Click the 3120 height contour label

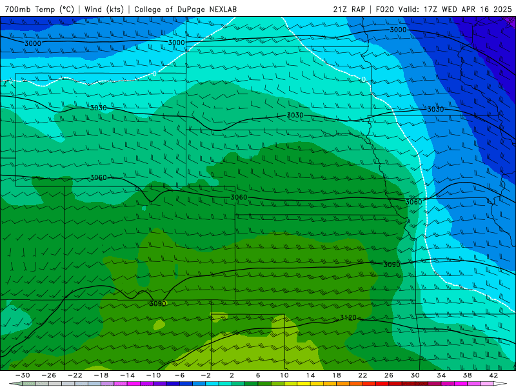point(348,317)
